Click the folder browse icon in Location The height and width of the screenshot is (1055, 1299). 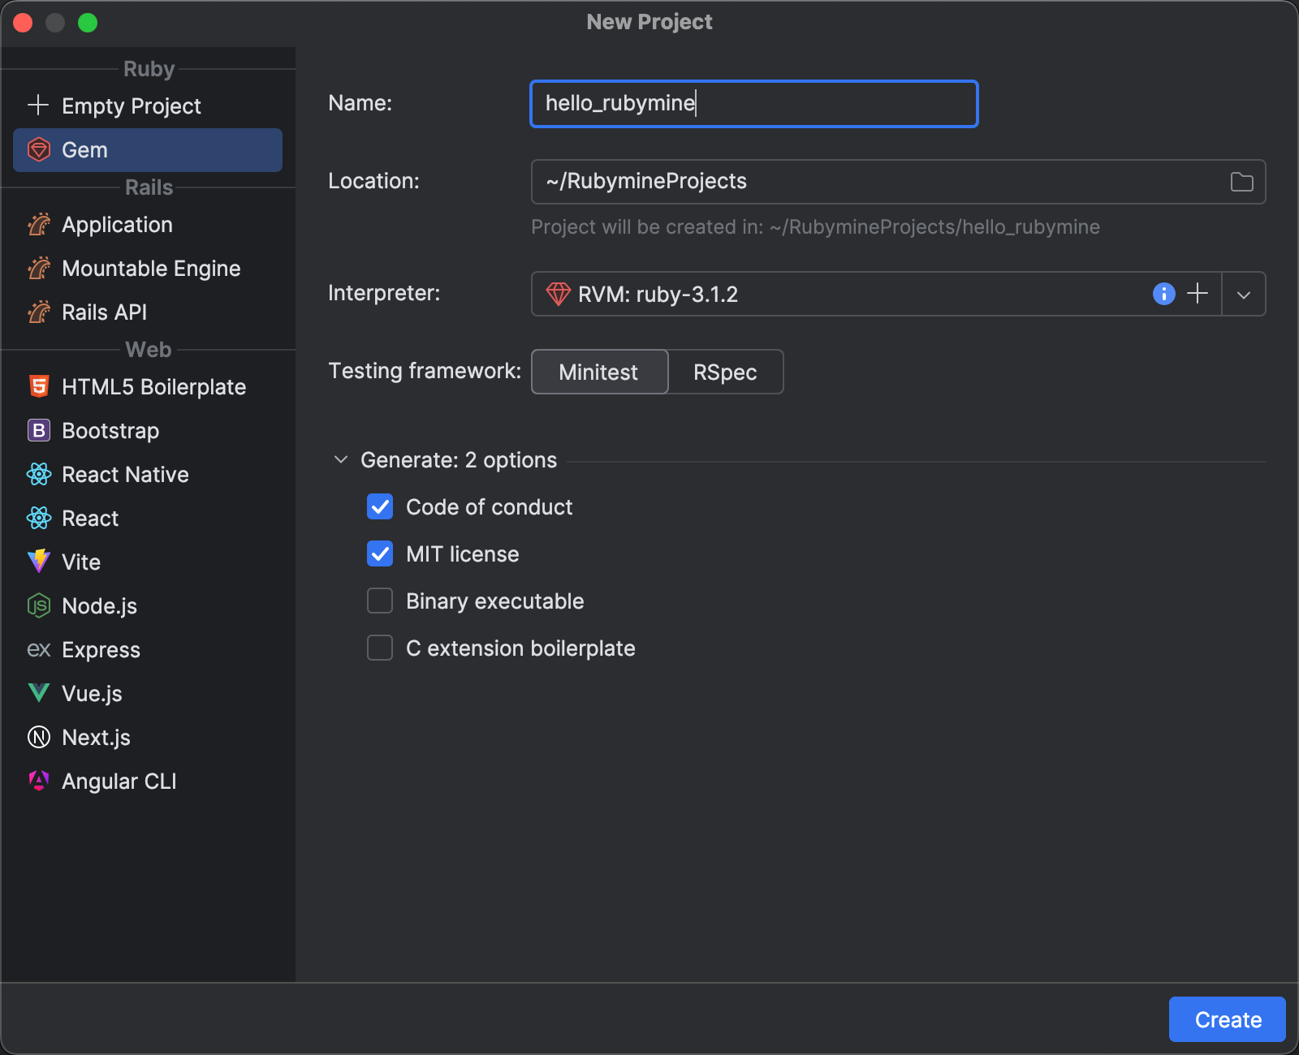click(1241, 182)
